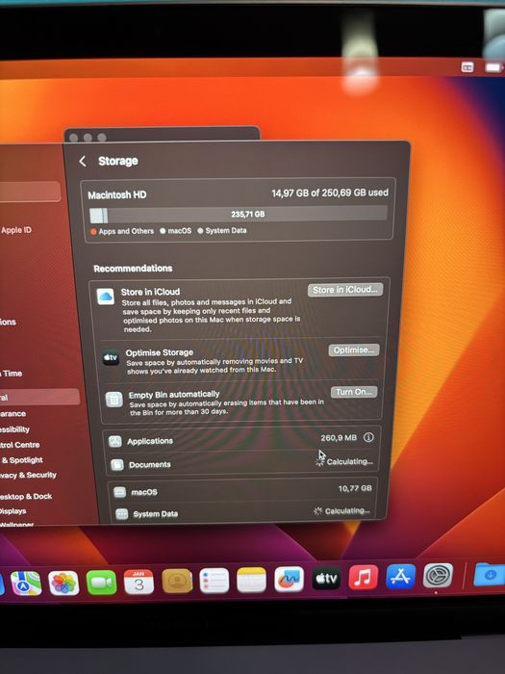The width and height of the screenshot is (505, 674).
Task: Open Freeform from the Dock
Action: click(x=289, y=579)
